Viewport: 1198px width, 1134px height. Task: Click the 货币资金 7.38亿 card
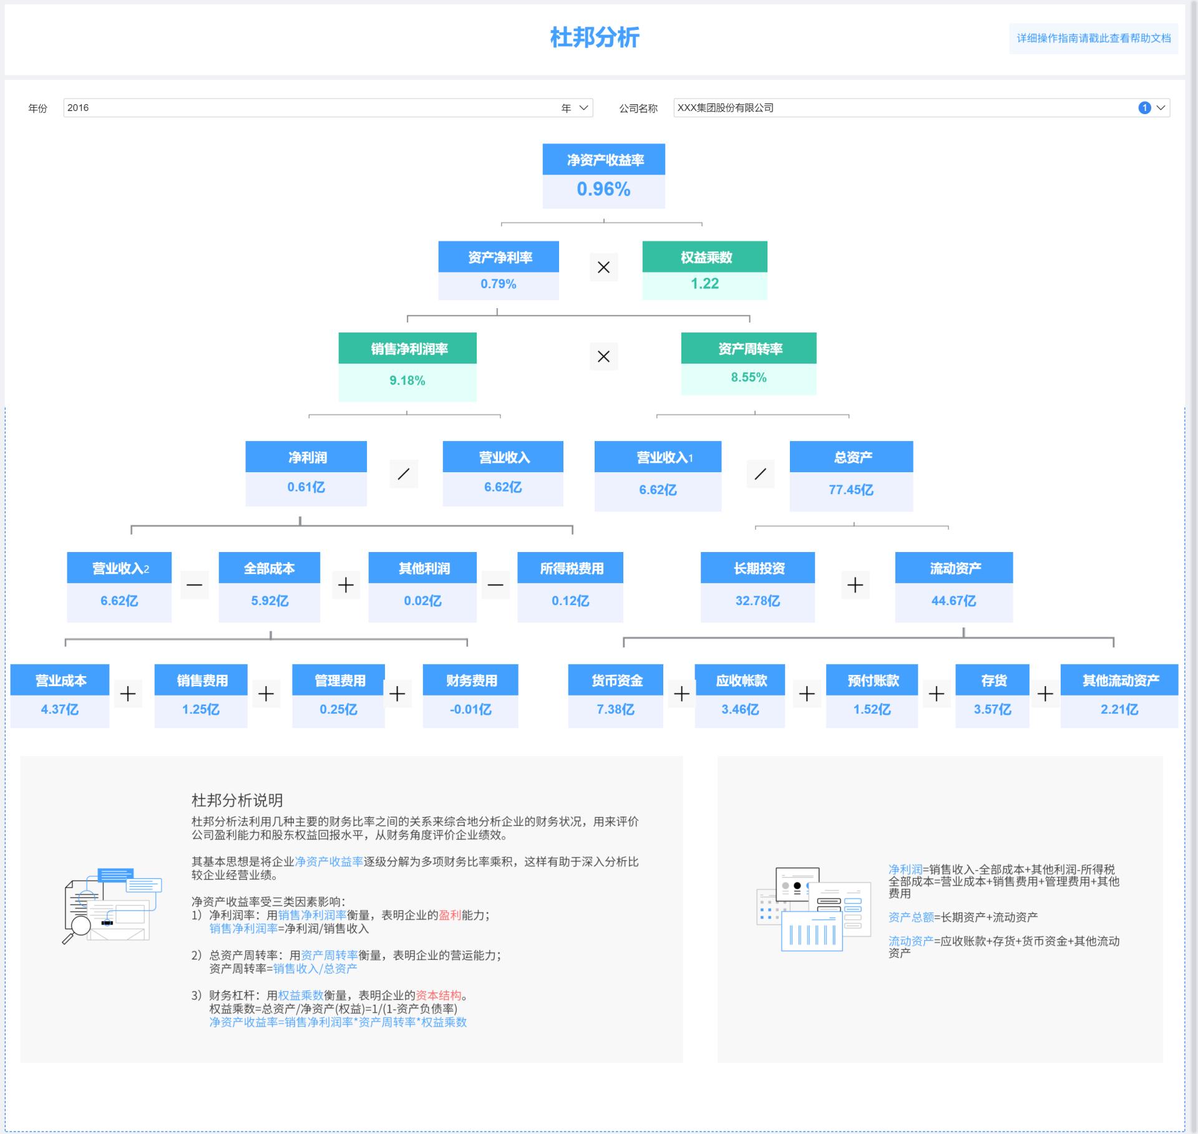tap(615, 695)
